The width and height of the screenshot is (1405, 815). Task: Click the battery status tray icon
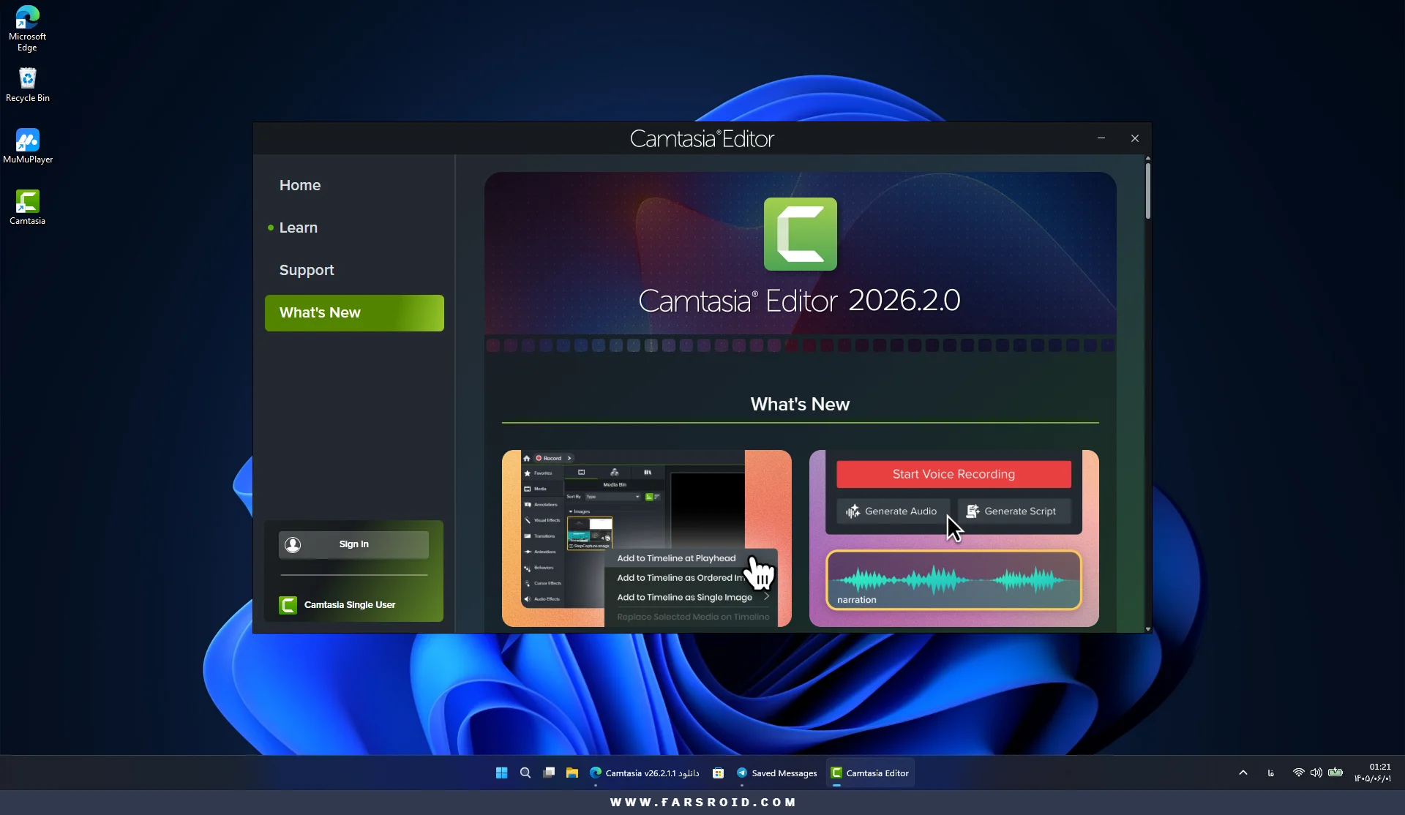click(x=1335, y=773)
